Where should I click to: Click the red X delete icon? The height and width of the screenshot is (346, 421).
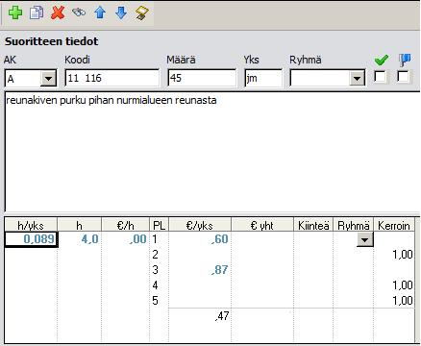[x=58, y=13]
